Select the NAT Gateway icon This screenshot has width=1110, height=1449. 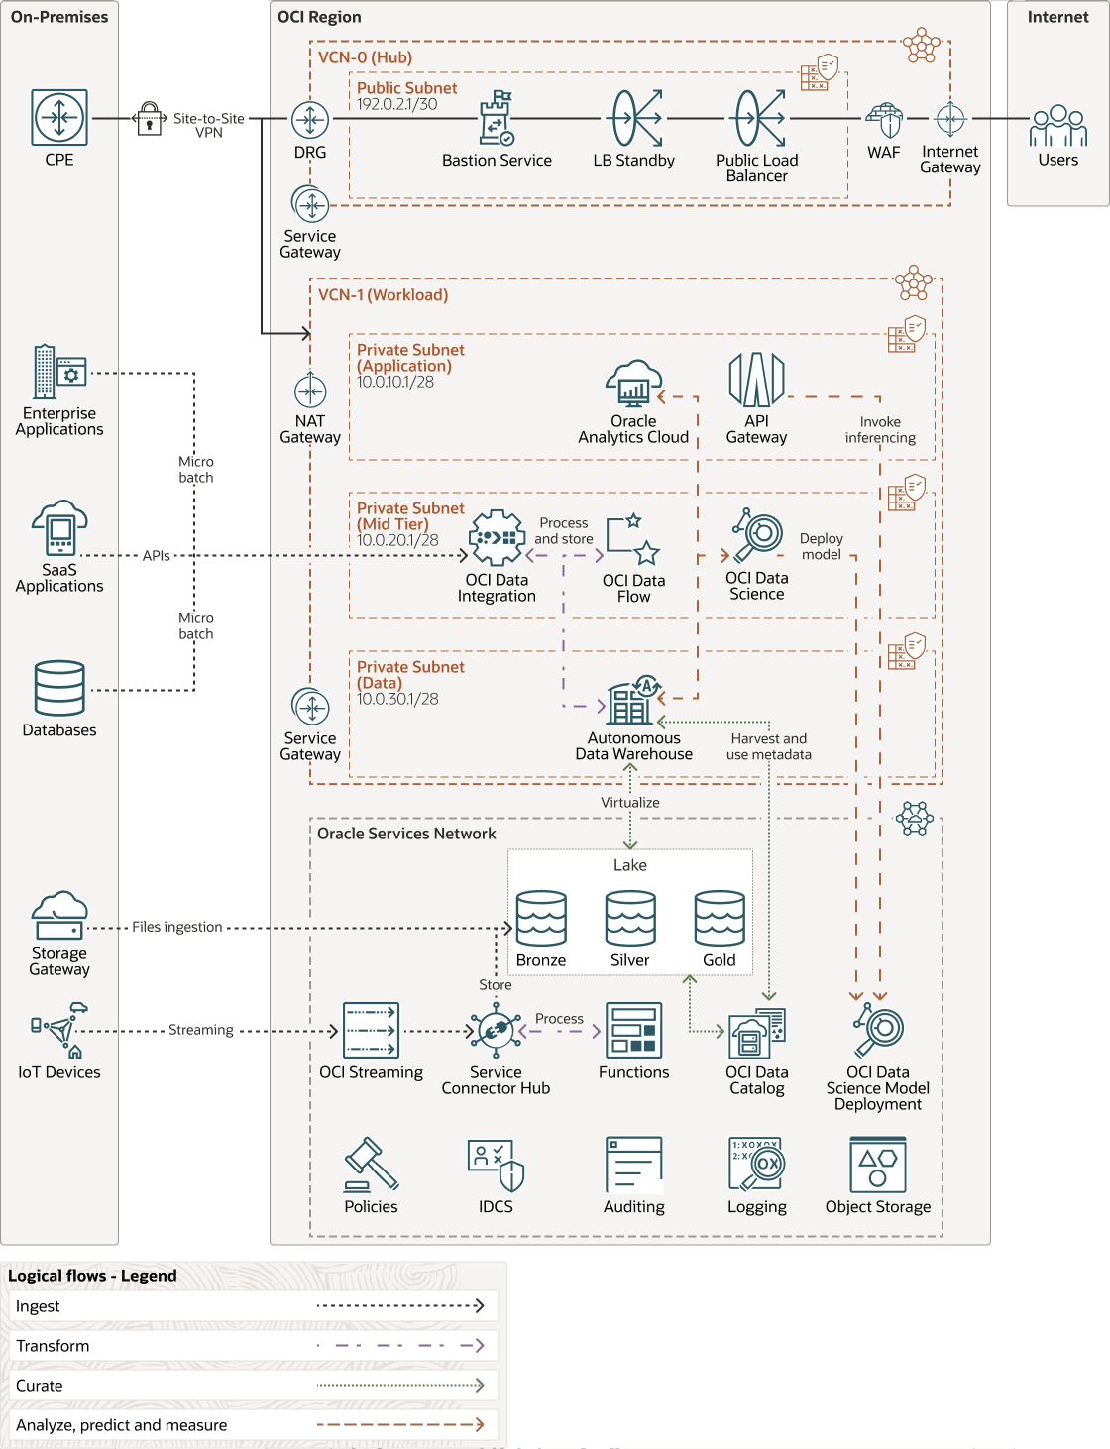(310, 390)
